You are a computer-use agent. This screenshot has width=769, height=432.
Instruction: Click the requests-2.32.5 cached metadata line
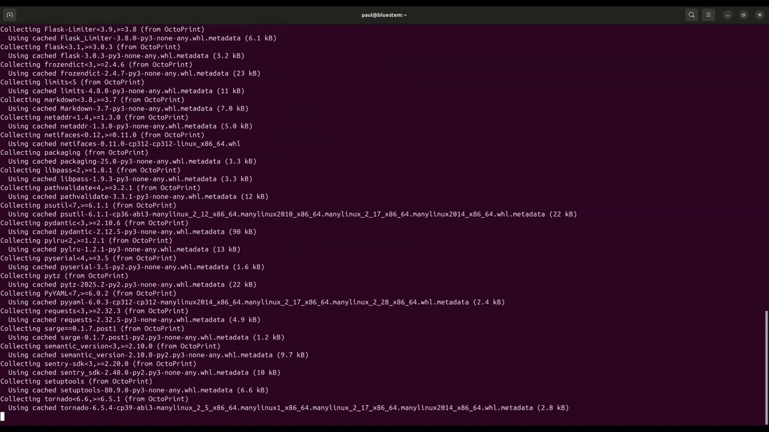tap(134, 320)
